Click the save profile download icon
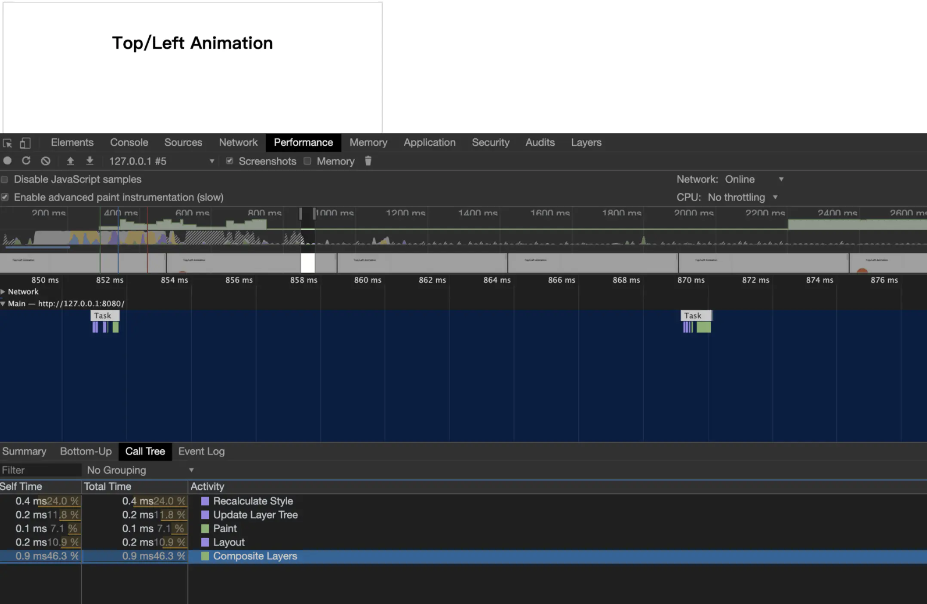Image resolution: width=927 pixels, height=604 pixels. coord(89,161)
